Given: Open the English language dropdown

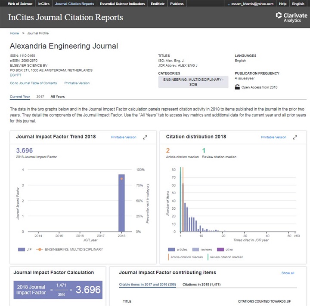Looking at the screenshot, I should [298, 4].
